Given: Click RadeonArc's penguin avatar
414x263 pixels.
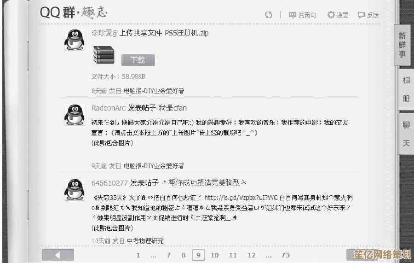Looking at the screenshot, I should [75, 114].
